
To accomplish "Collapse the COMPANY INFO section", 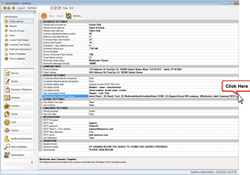I will [x=40, y=66].
